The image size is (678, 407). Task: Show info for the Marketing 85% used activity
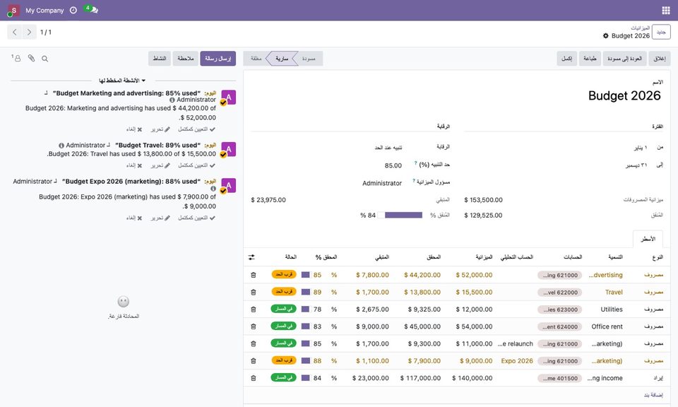(x=172, y=100)
